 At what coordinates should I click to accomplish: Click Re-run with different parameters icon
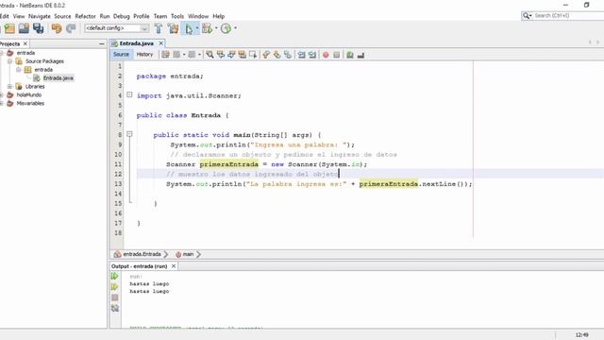(114, 287)
